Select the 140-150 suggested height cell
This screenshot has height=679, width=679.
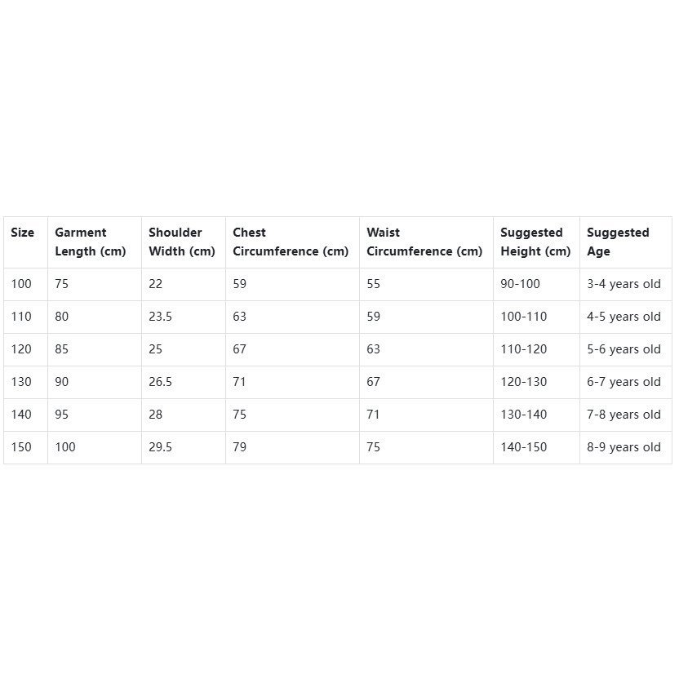click(523, 447)
